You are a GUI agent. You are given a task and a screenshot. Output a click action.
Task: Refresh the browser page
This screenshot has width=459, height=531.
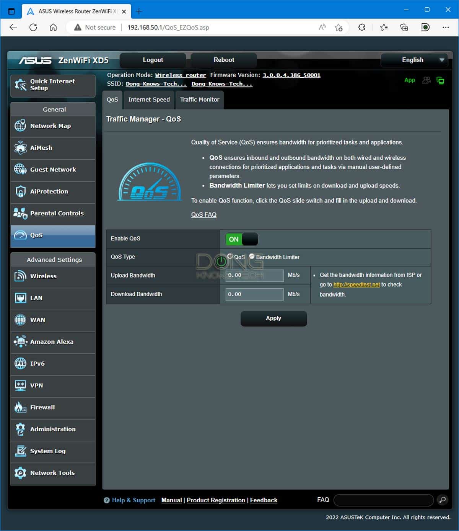click(33, 27)
